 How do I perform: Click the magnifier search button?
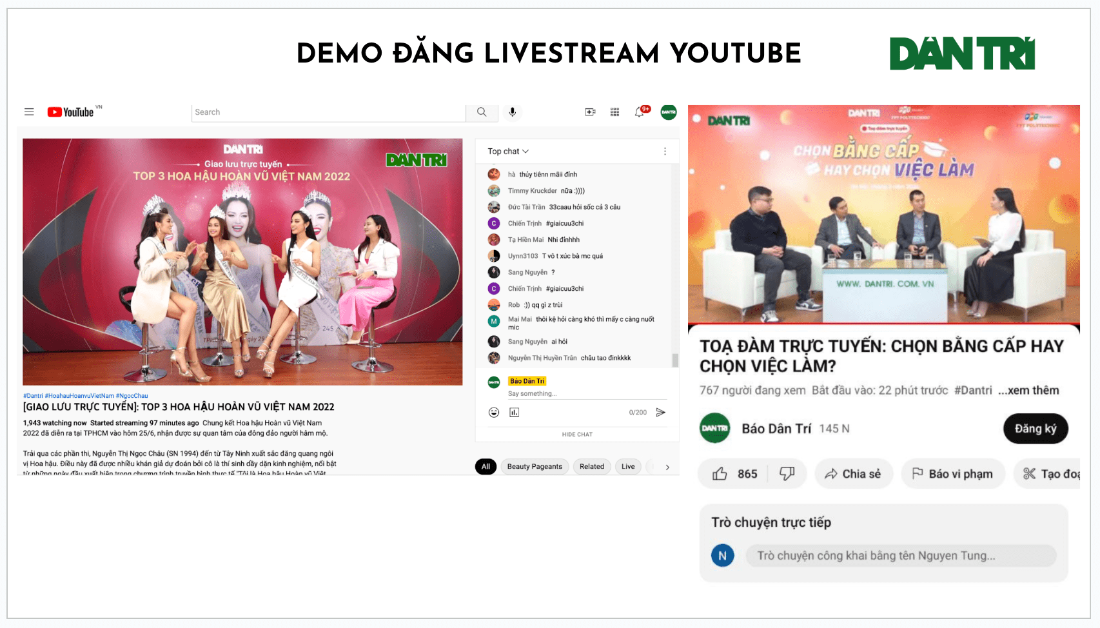(x=482, y=112)
